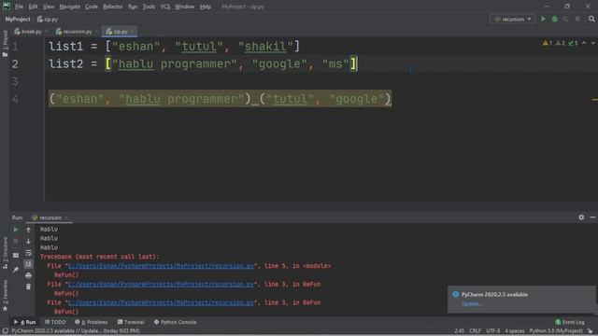Clear console output with trash icon
598x336 pixels.
(x=28, y=287)
